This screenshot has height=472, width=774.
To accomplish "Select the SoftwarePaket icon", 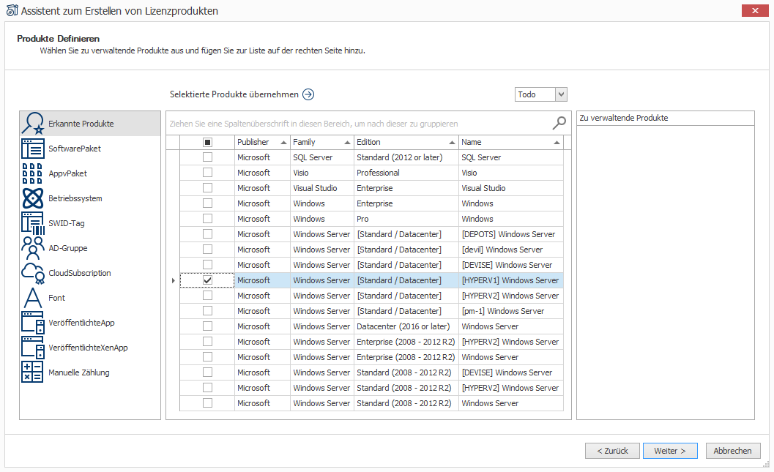I will pos(32,149).
